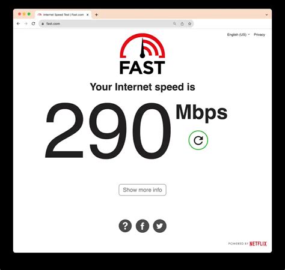Select the Internet Speed Test tab
The height and width of the screenshot is (270, 285).
coord(61,14)
